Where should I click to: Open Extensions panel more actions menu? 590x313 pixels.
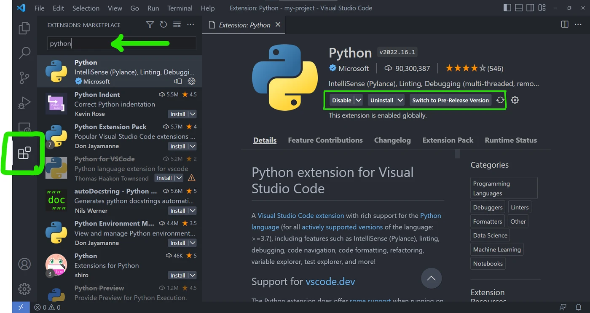190,25
